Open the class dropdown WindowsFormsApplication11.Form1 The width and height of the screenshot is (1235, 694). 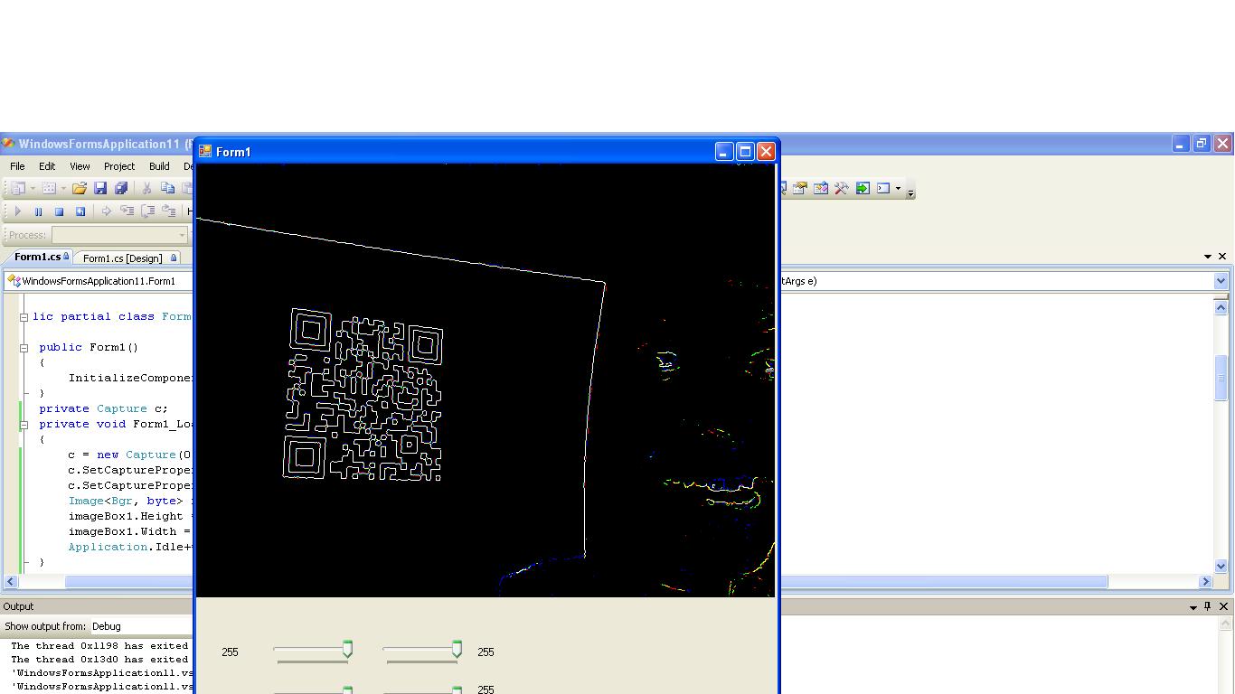pyautogui.click(x=98, y=281)
